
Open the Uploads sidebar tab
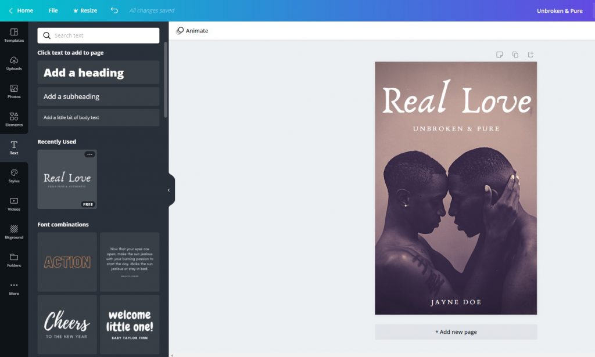14,63
